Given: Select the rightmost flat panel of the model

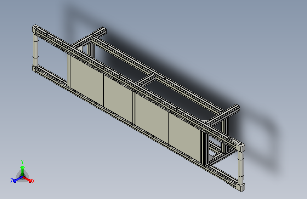Looking at the screenshot, I should (184, 137).
